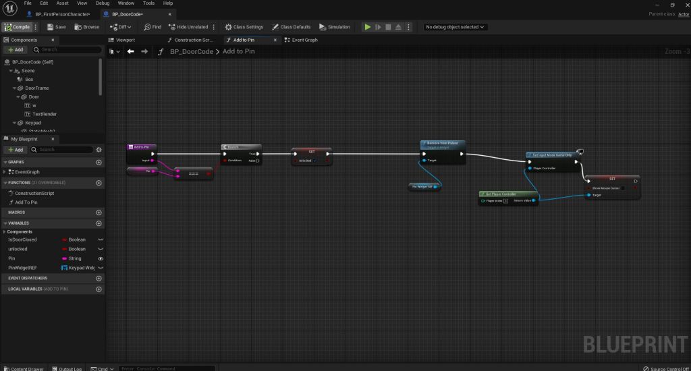The image size is (691, 371).
Task: Expand the EventGraph tree item
Action: click(x=5, y=172)
